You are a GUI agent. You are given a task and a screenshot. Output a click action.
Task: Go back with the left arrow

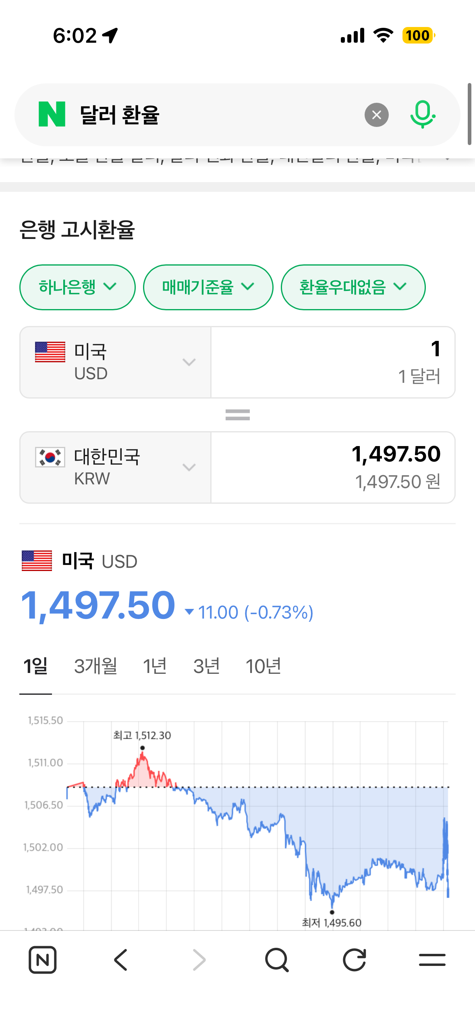120,960
